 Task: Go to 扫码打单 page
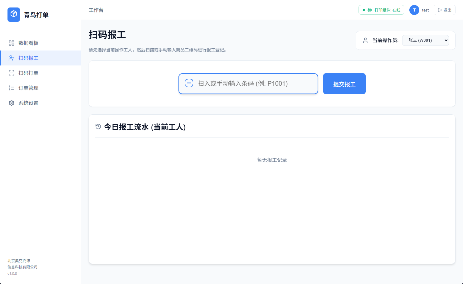click(41, 73)
